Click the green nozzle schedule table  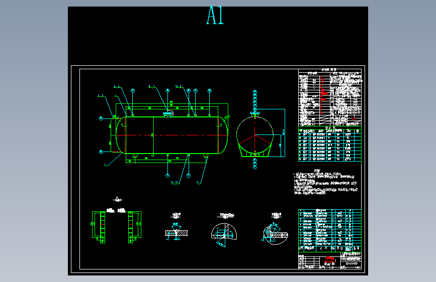330,144
